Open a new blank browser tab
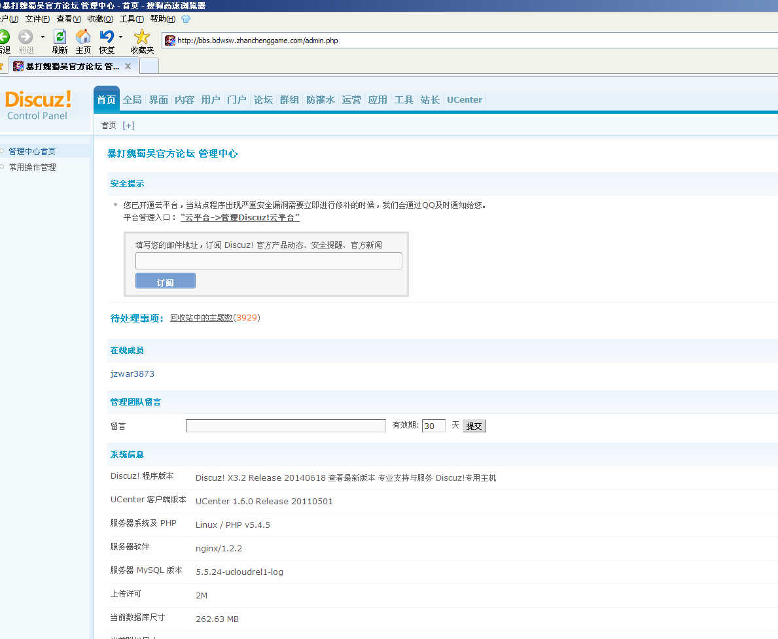778x639 pixels. 149,65
